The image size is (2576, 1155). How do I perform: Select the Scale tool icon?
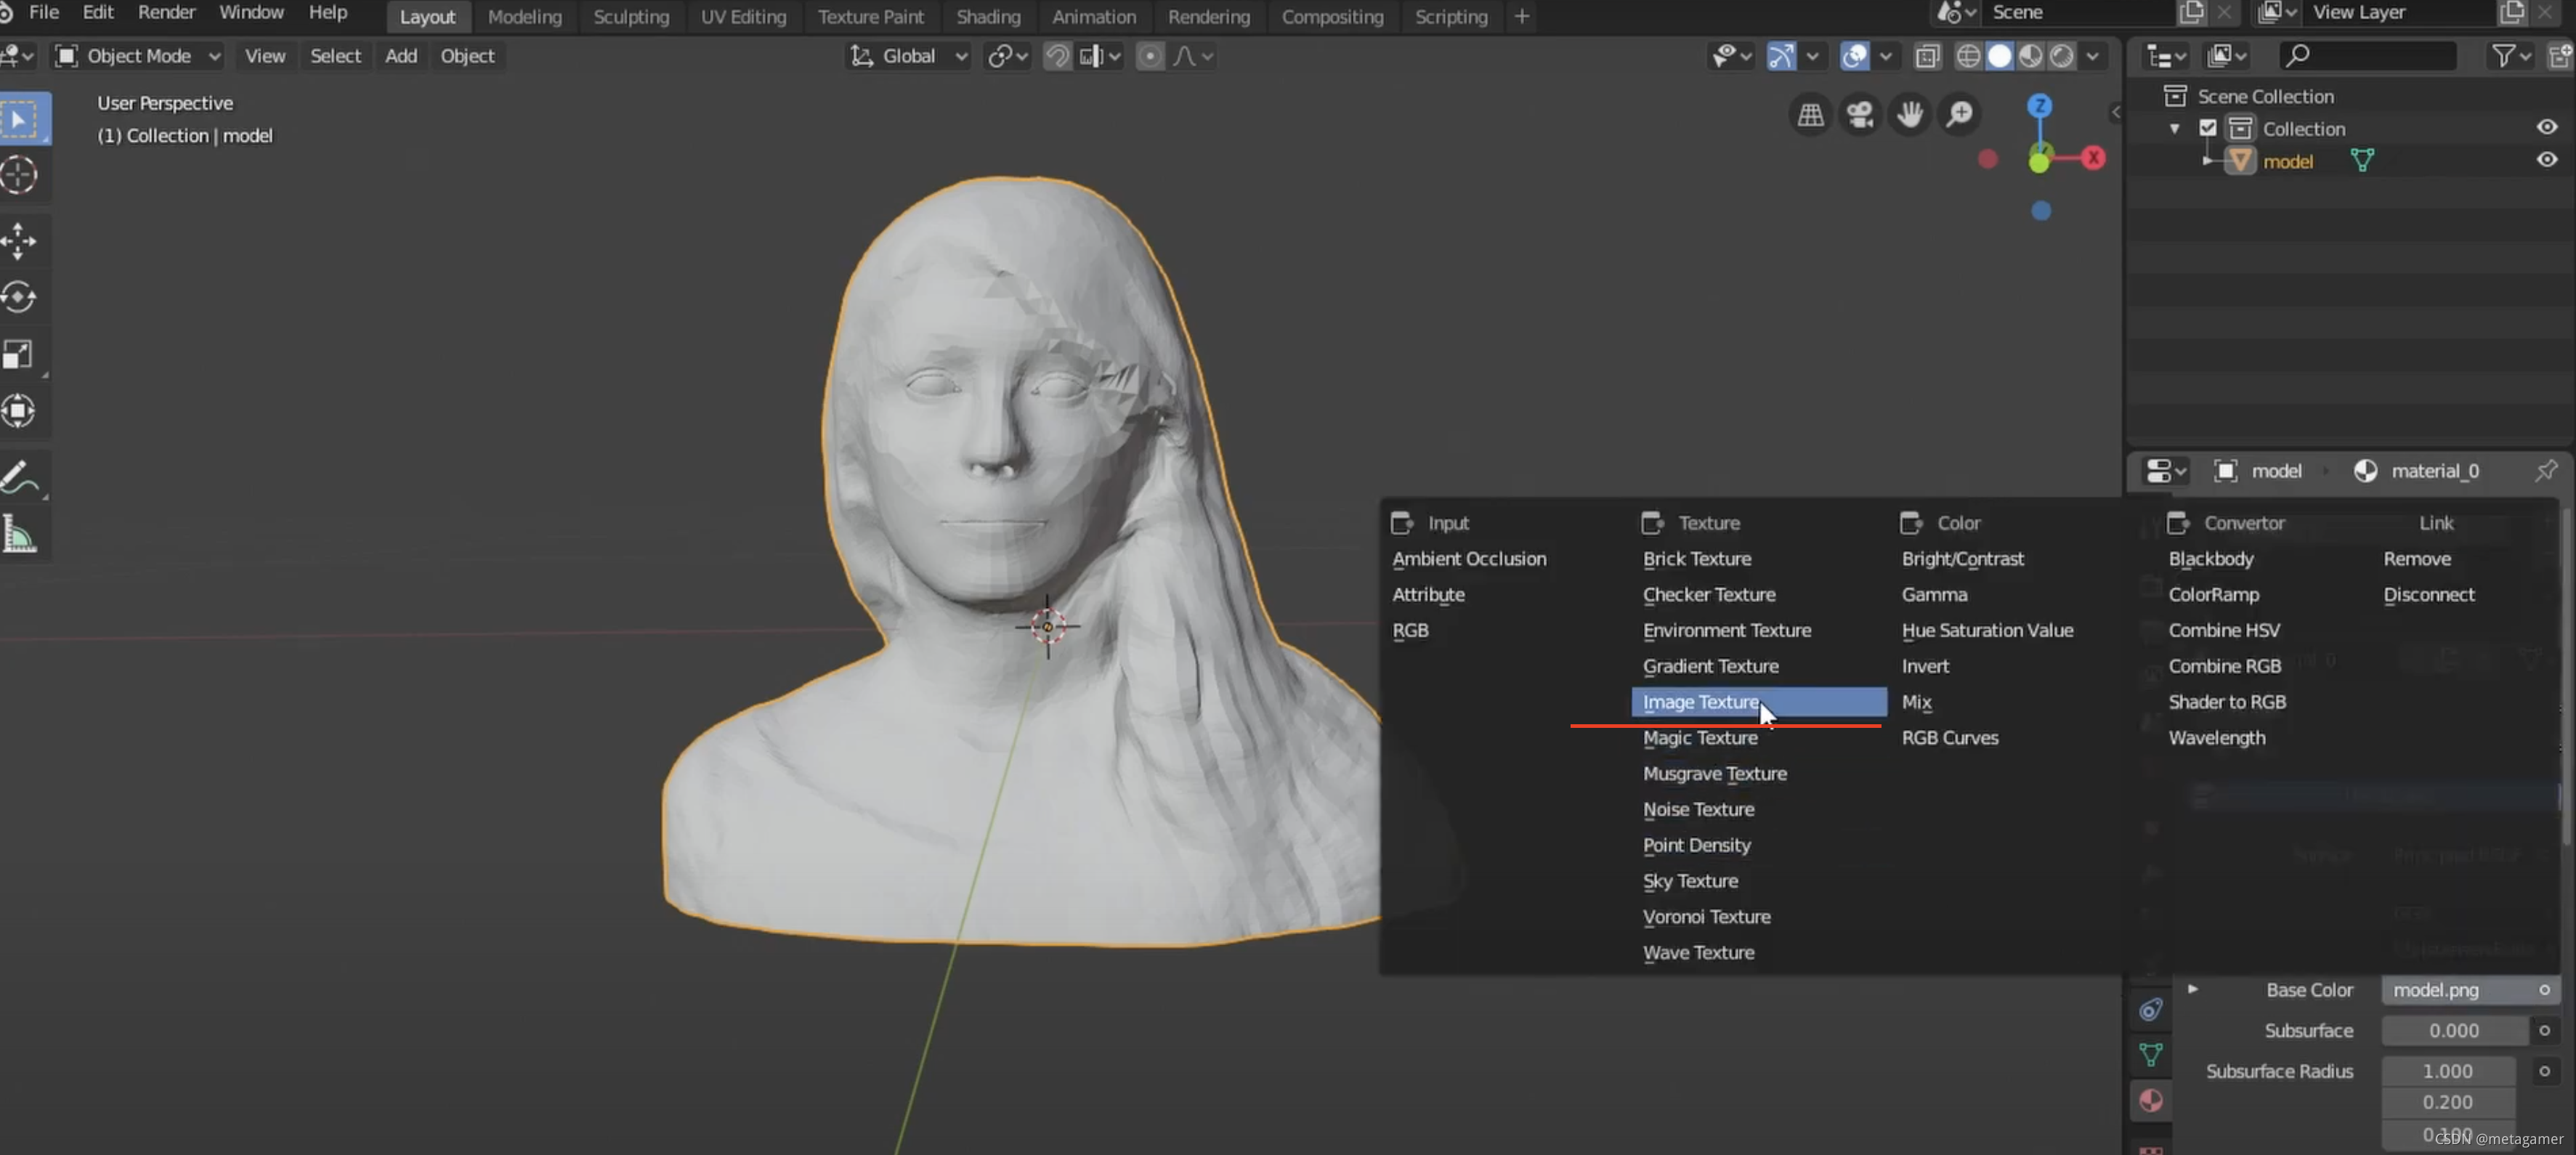19,354
